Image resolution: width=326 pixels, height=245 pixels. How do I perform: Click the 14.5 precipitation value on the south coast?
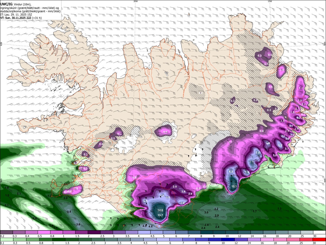(160, 210)
